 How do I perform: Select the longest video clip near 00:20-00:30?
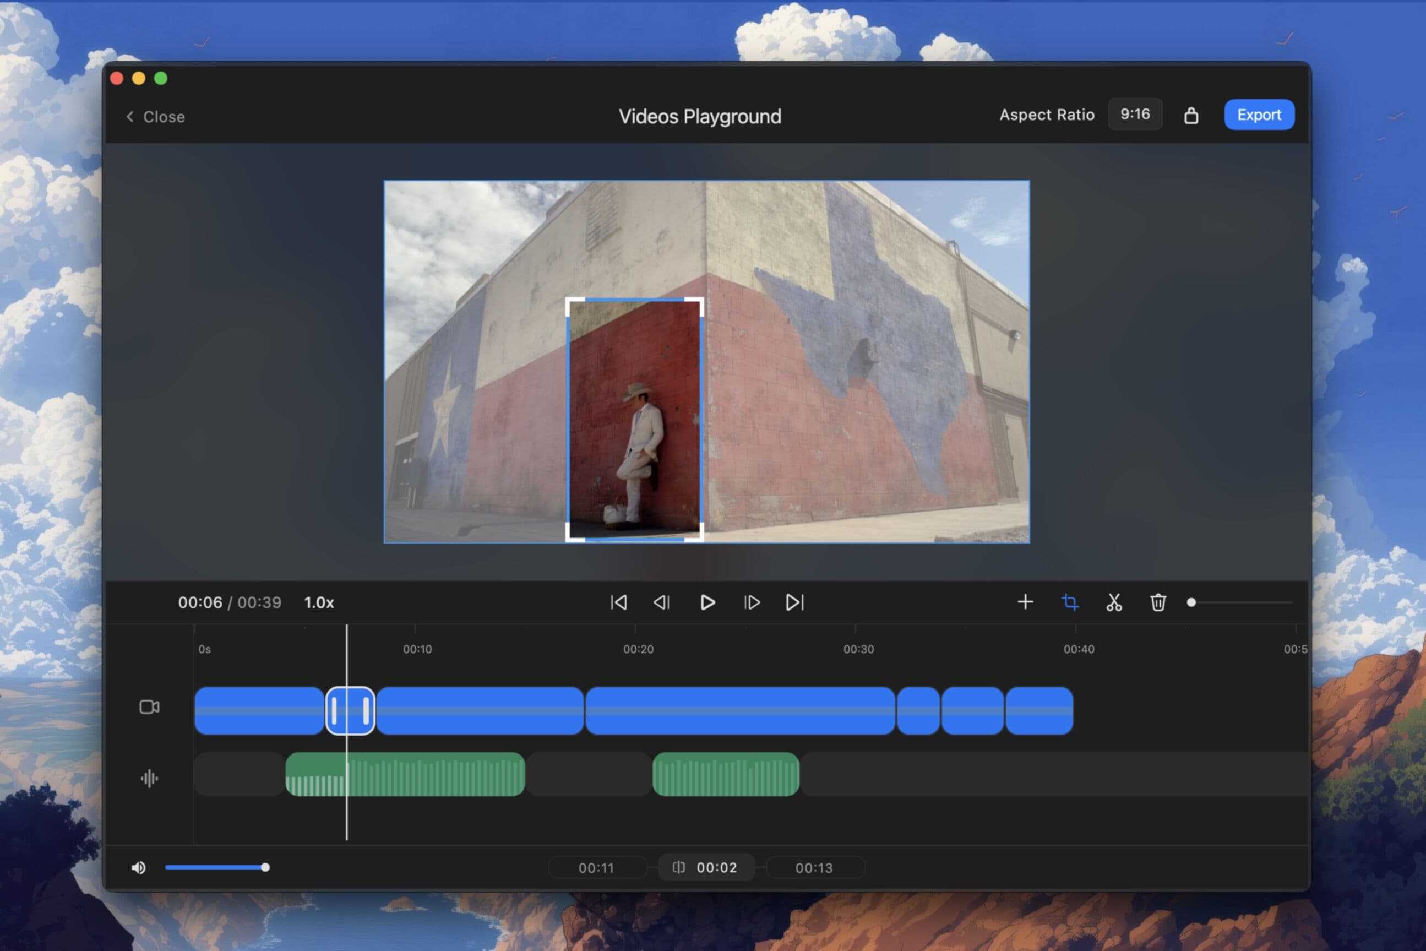pos(741,711)
